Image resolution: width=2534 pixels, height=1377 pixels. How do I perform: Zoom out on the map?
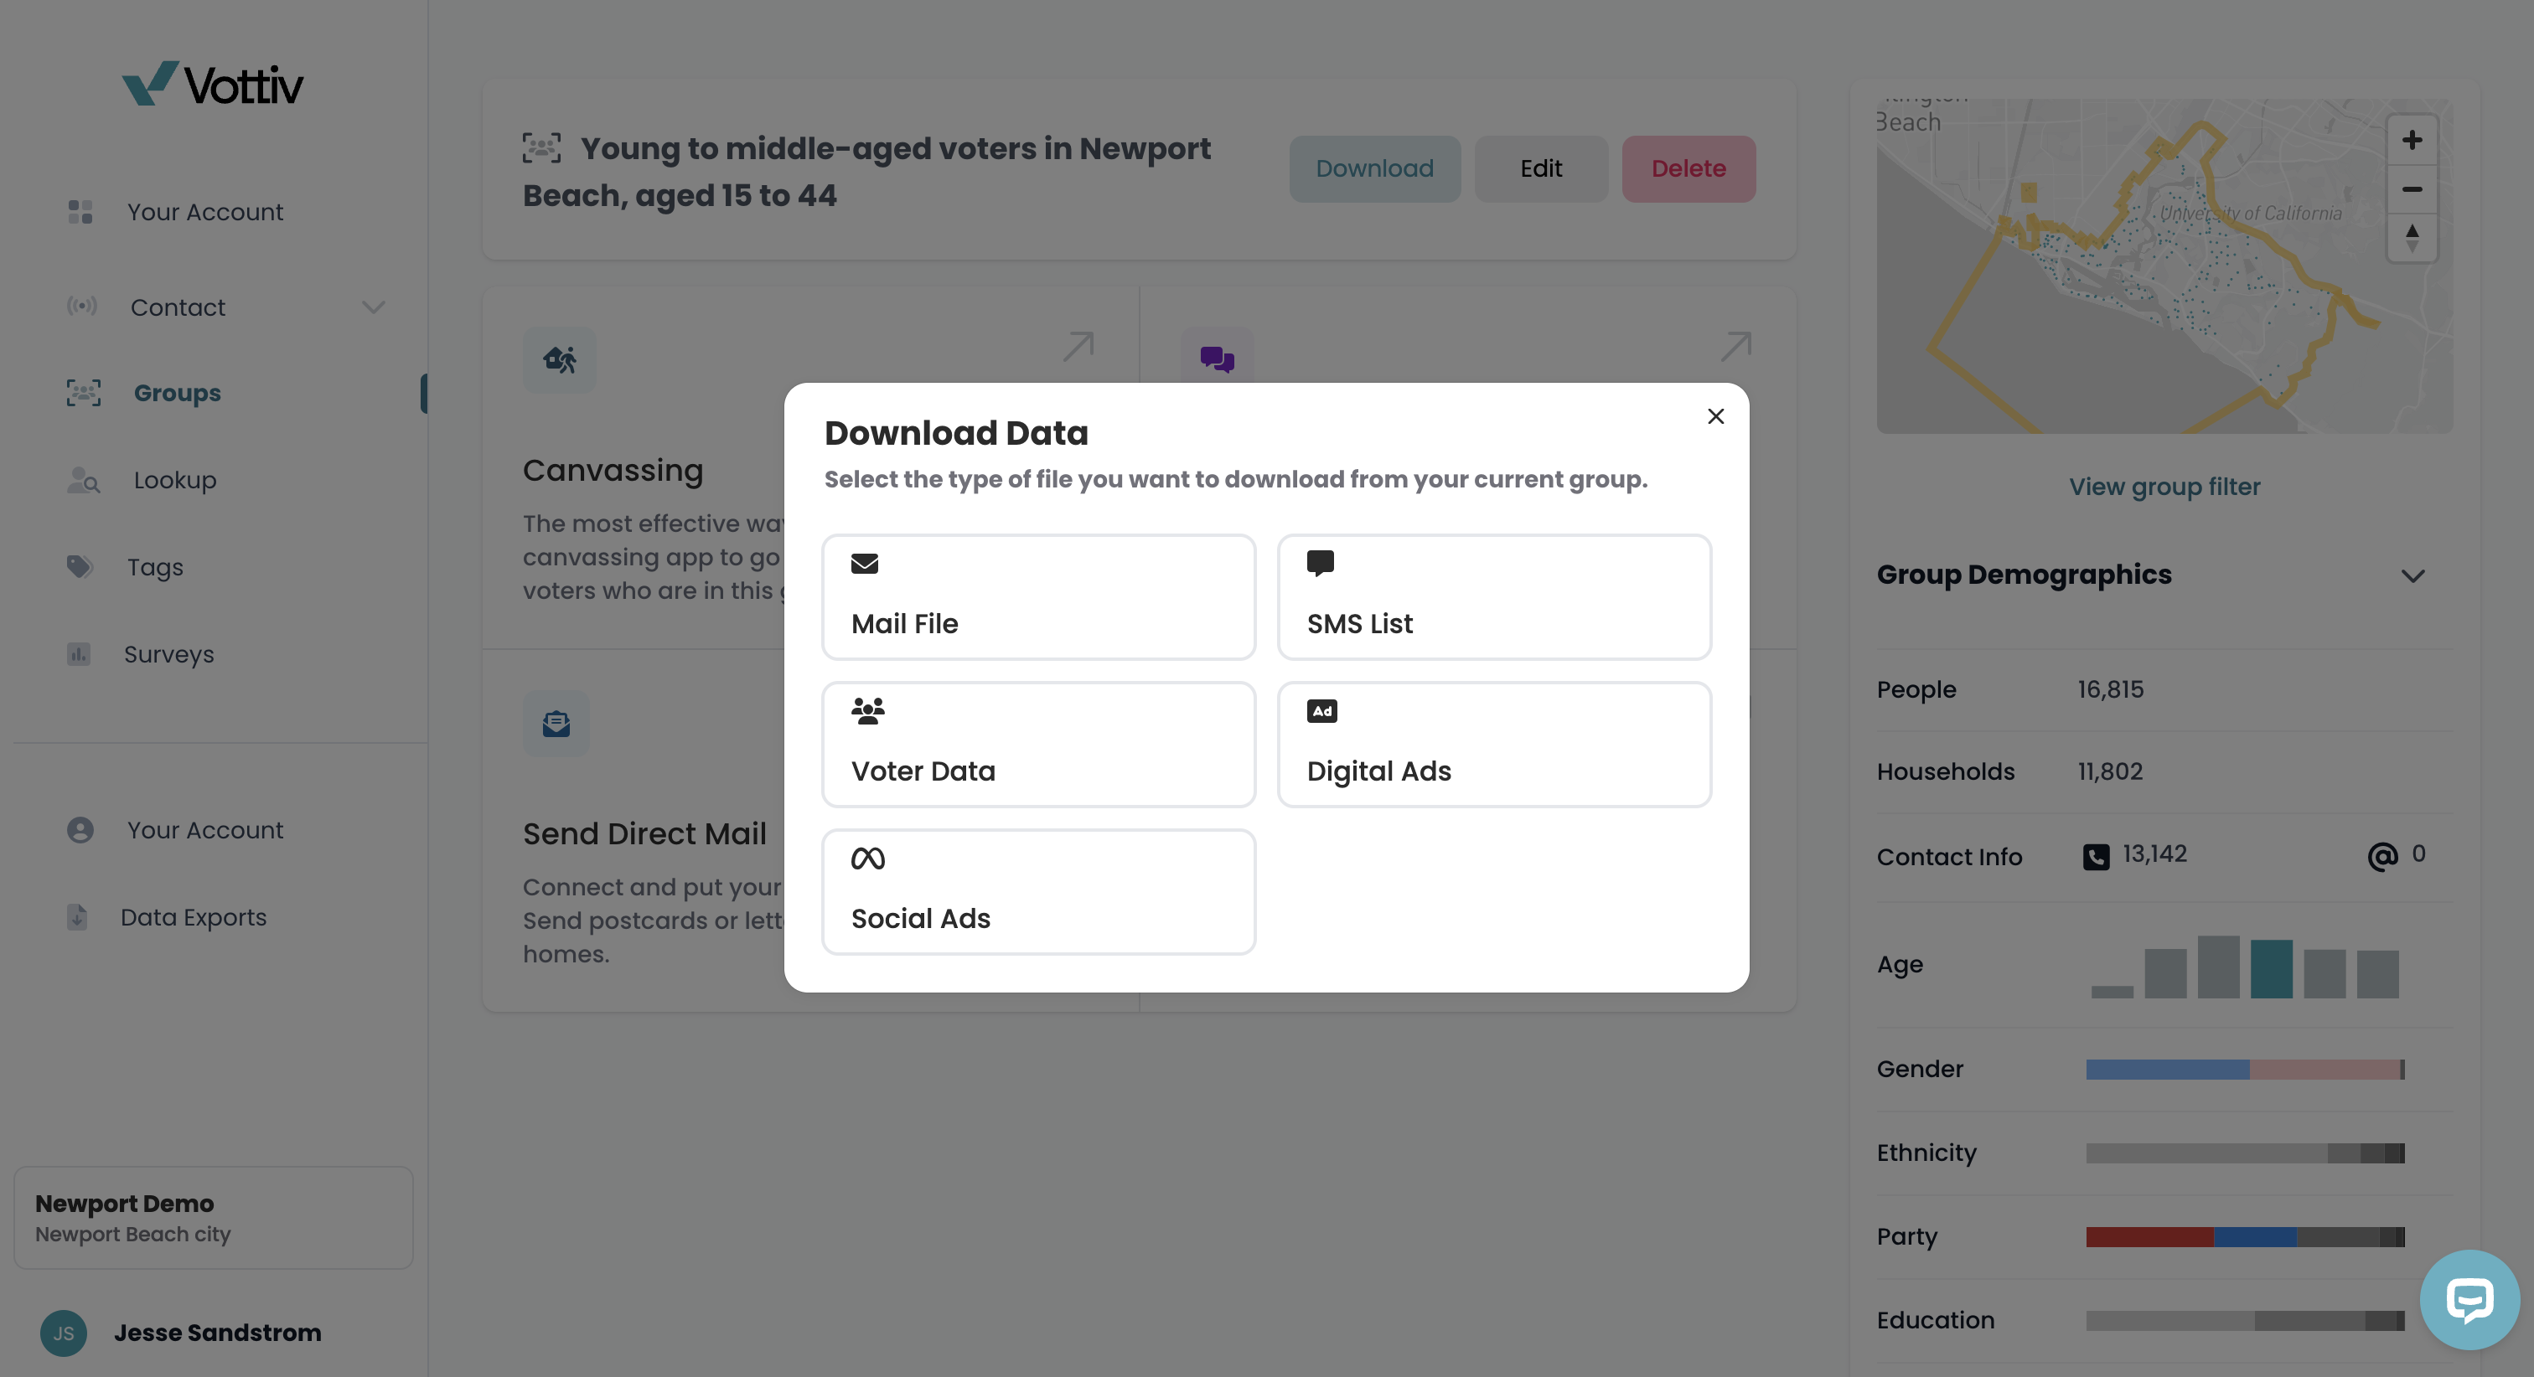pos(2412,188)
